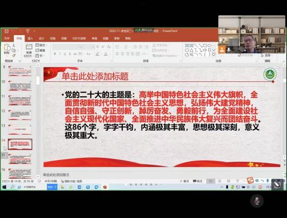The width and height of the screenshot is (287, 218).
Task: Switch to the Insert (插入) tab
Action: [x=30, y=38]
